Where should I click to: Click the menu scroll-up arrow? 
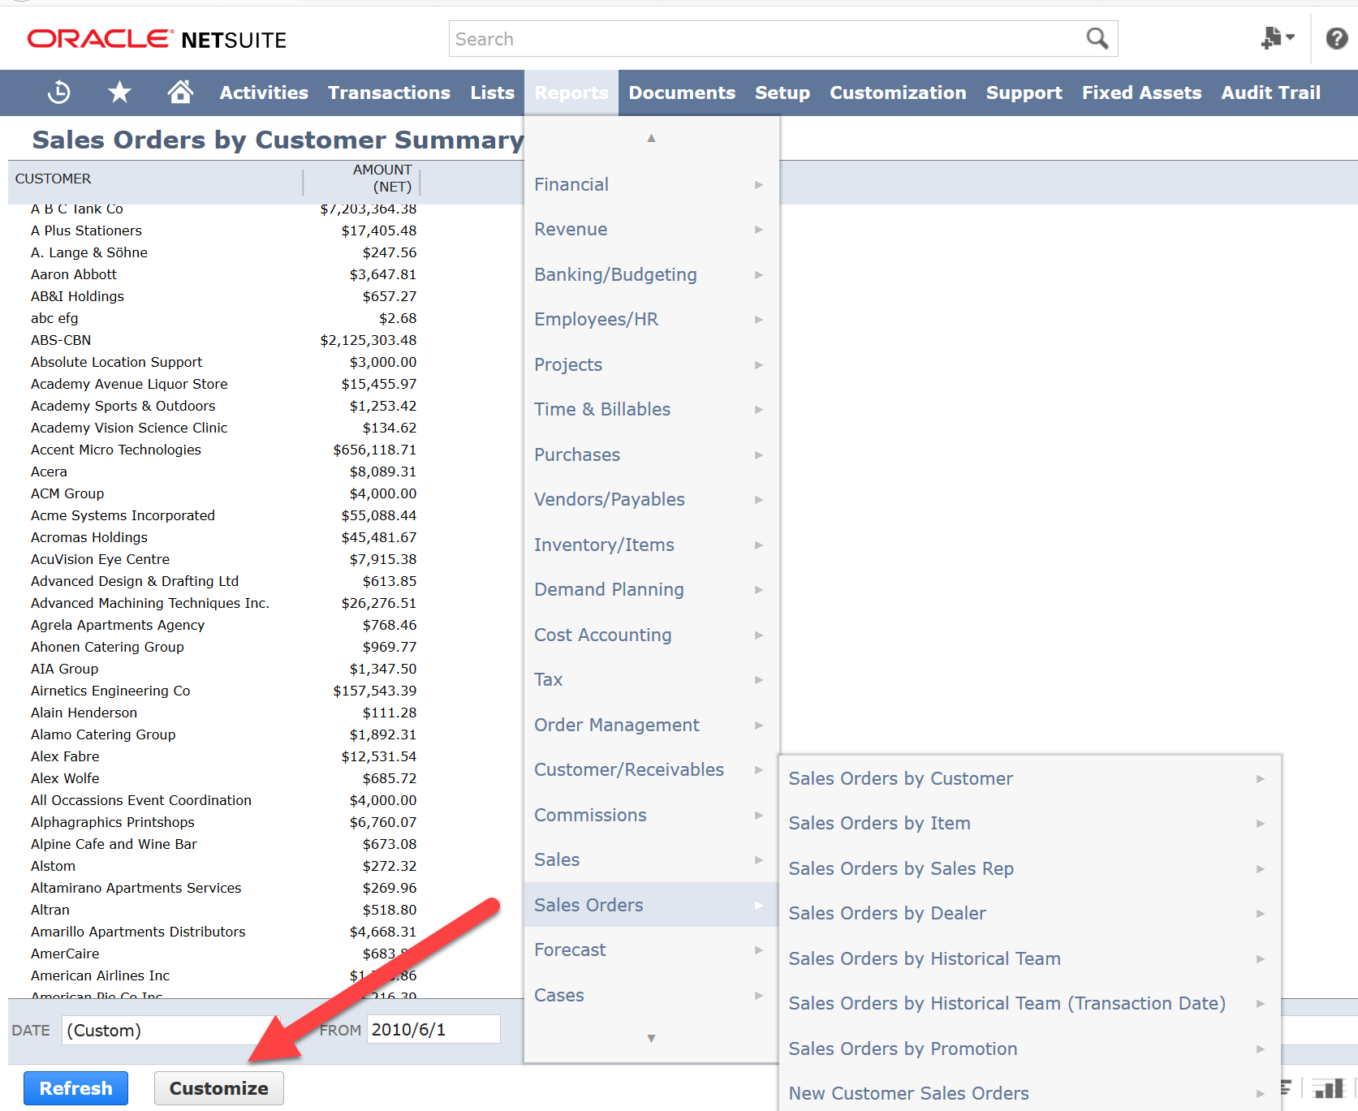pyautogui.click(x=651, y=139)
